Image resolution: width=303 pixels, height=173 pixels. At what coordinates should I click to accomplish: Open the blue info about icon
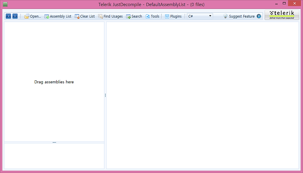(259, 16)
